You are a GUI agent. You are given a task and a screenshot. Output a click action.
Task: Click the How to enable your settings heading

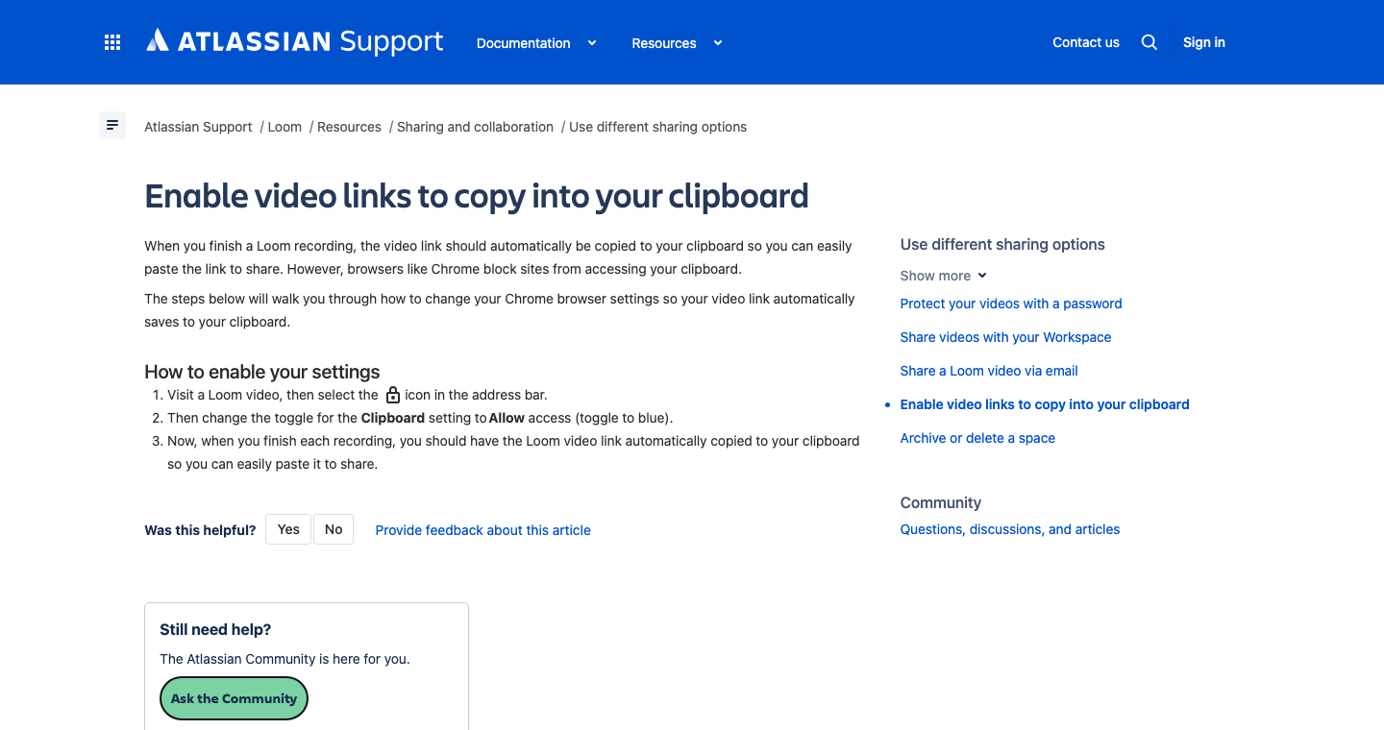tap(262, 372)
